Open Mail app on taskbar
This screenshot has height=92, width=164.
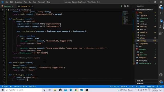(66, 90)
